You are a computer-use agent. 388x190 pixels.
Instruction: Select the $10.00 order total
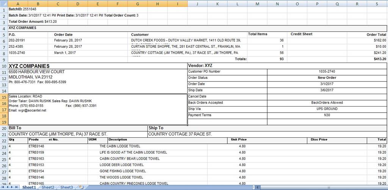(381, 47)
